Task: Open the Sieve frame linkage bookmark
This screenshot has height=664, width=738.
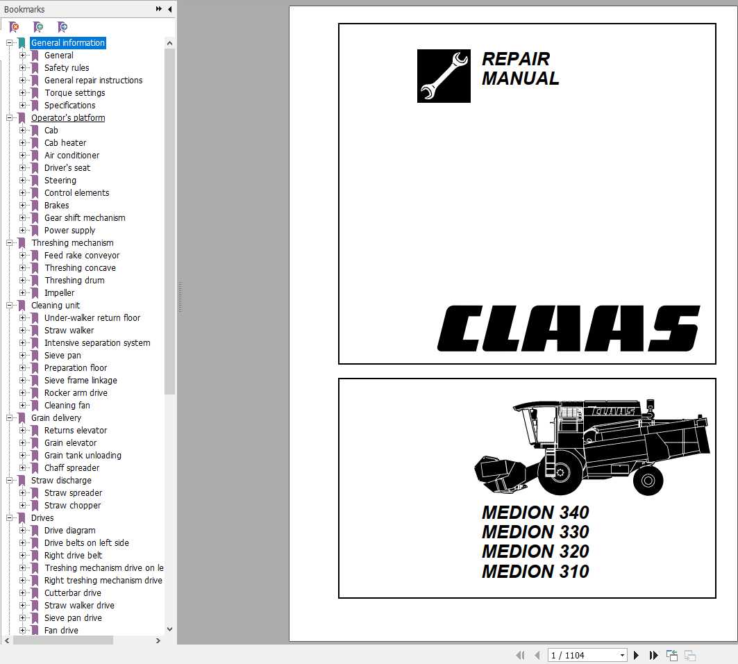Action: click(x=81, y=380)
